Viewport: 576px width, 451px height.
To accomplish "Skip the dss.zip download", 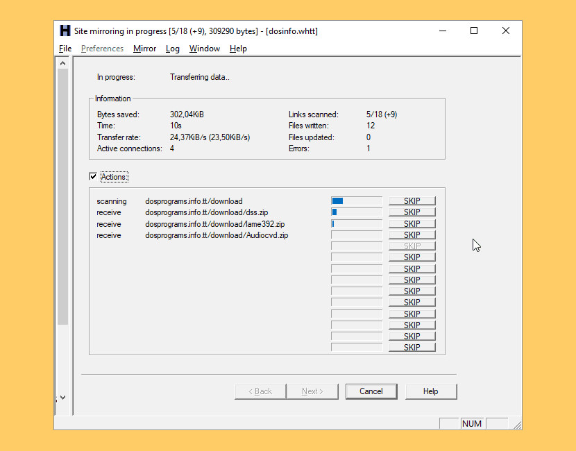I will click(x=412, y=212).
